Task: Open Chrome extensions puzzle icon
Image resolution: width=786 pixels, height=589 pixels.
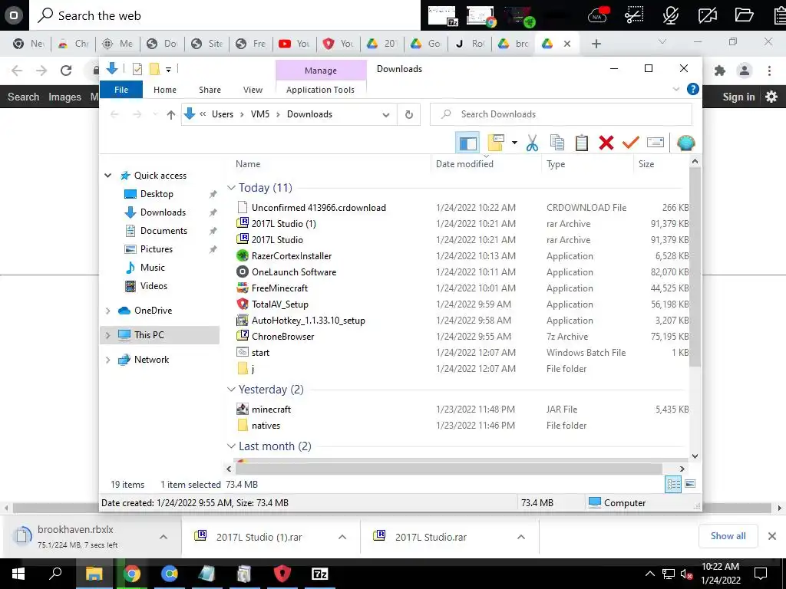Action: point(720,71)
